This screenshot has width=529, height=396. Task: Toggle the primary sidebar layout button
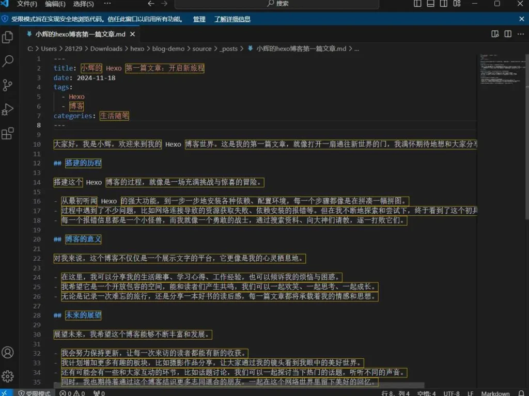417,4
